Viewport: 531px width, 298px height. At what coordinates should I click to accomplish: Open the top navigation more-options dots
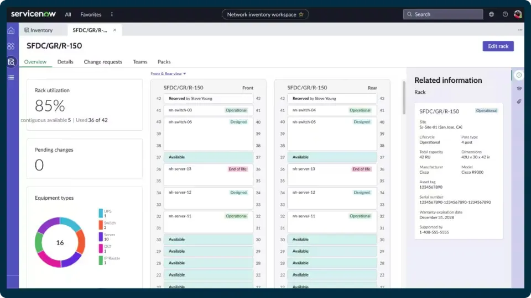[112, 14]
